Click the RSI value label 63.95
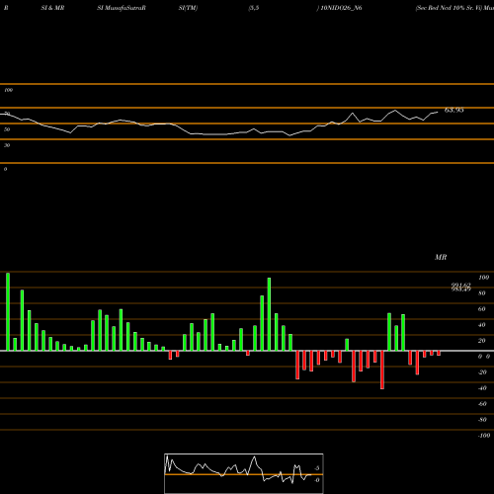 coord(454,110)
